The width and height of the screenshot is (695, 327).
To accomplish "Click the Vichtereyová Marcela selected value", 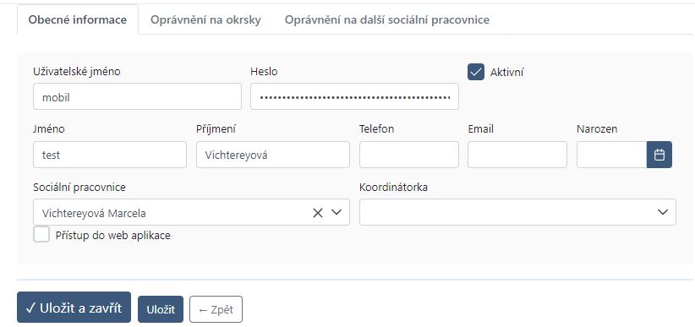I will point(94,213).
